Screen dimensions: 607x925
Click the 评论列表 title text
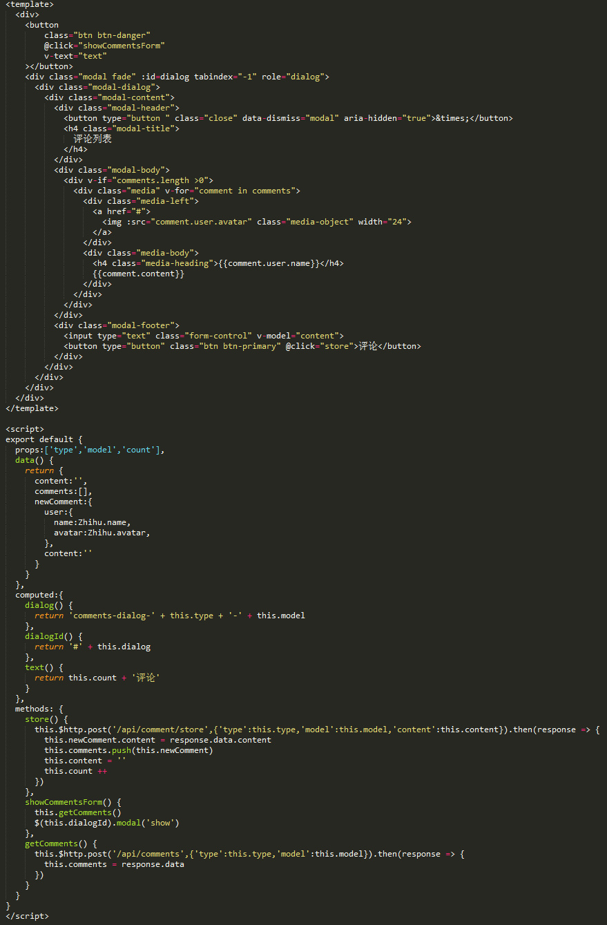click(93, 139)
